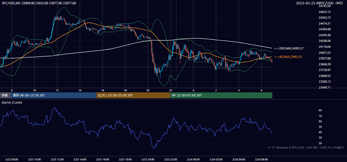Click hour tick 8 under price chart
Screen dimensions: 347x162
click(x=12, y=90)
